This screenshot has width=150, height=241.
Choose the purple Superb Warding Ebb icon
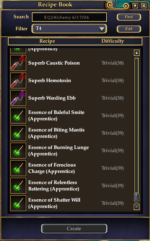pos(18,98)
